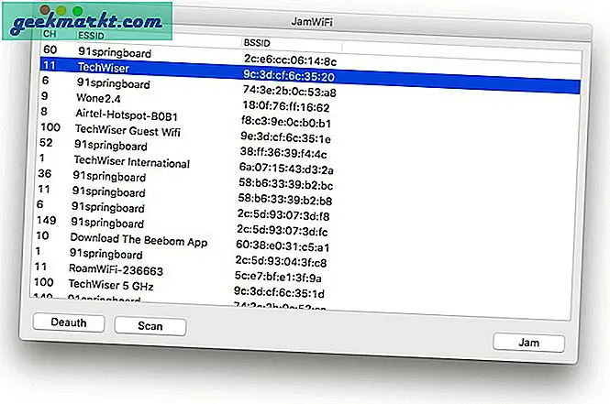This screenshot has height=404, width=610.
Task: Click BSSID f8:c3:9e:0c:b0:b1
Action: (286, 122)
